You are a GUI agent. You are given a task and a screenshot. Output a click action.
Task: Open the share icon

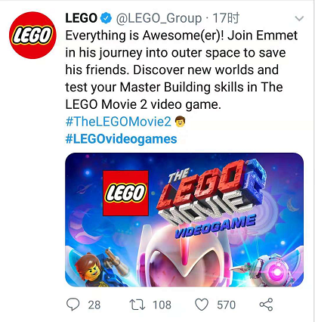266,305
